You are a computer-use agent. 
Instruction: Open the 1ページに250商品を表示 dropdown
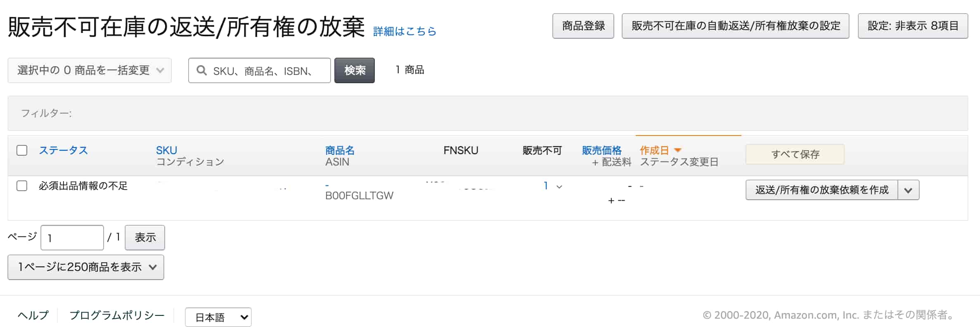pos(86,267)
